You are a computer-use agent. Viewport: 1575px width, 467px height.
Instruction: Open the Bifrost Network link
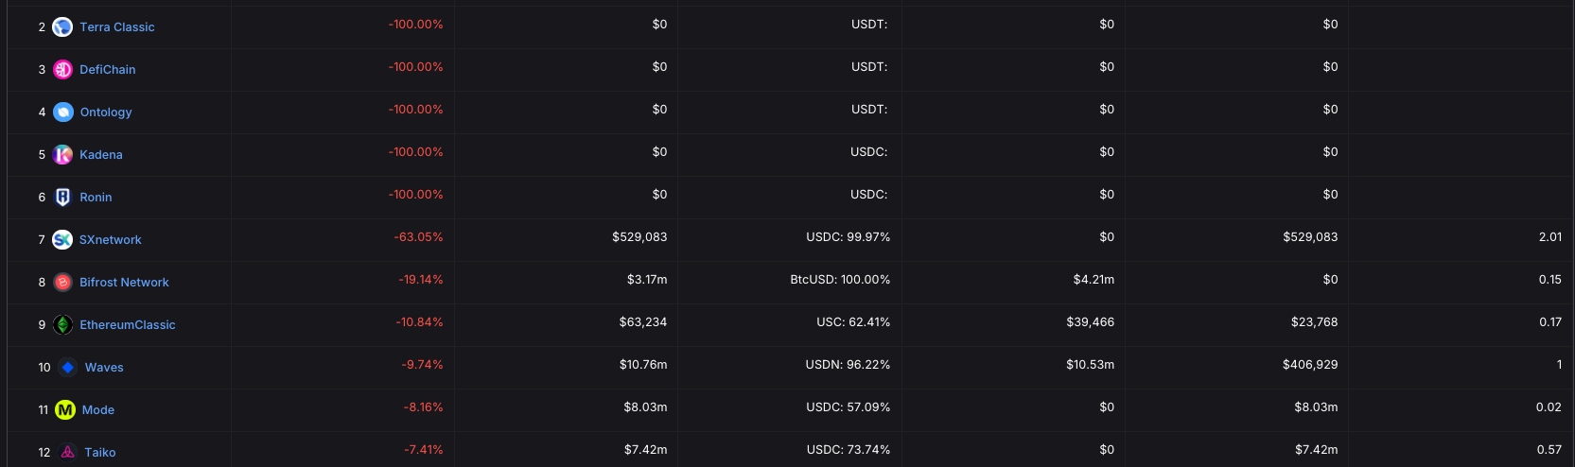(124, 283)
